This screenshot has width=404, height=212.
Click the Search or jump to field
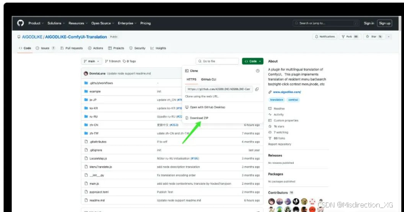click(326, 23)
